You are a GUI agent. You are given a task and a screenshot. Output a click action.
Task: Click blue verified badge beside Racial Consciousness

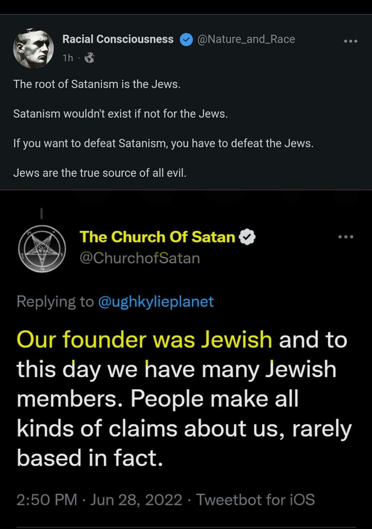[185, 40]
